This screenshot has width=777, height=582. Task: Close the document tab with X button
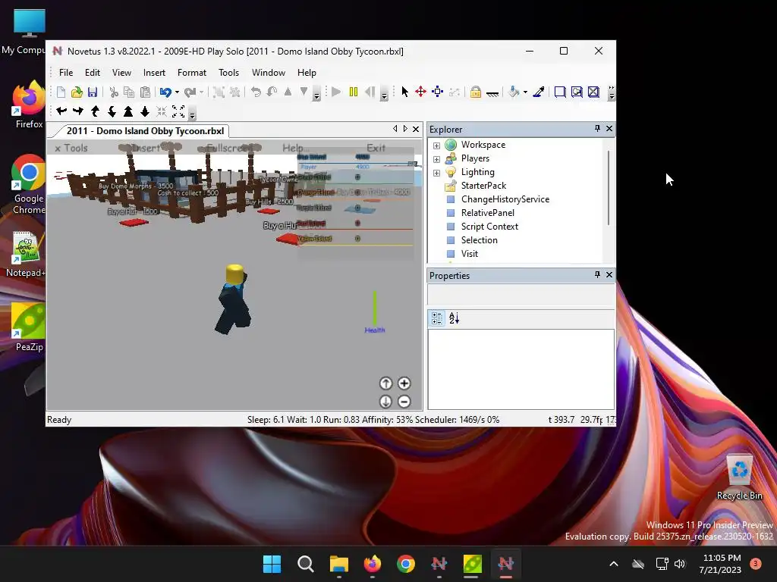(416, 129)
